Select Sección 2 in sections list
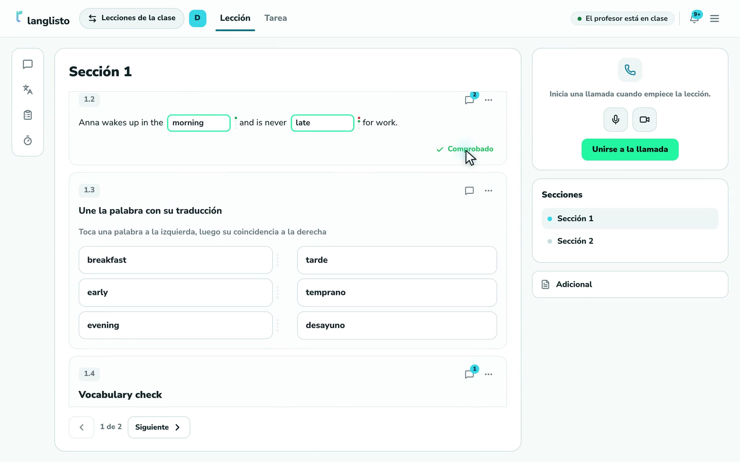 pos(630,241)
